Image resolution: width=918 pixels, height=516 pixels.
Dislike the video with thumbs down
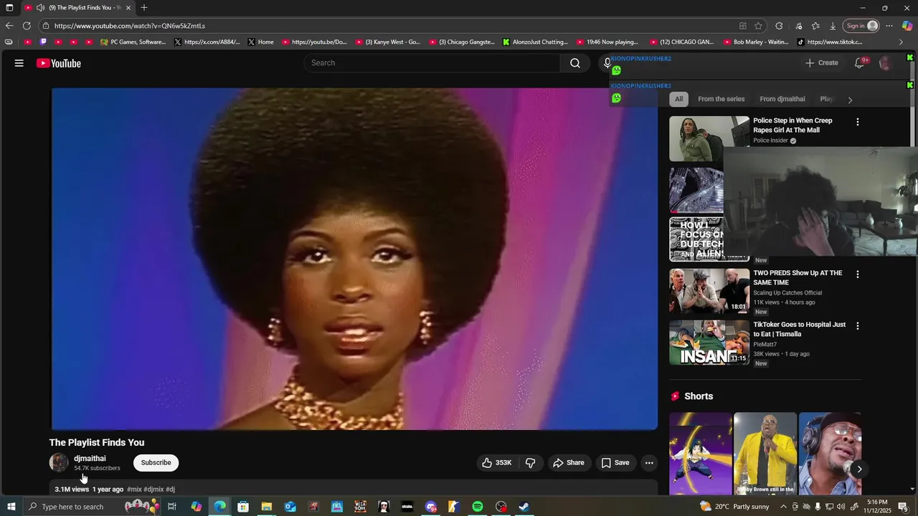point(531,463)
